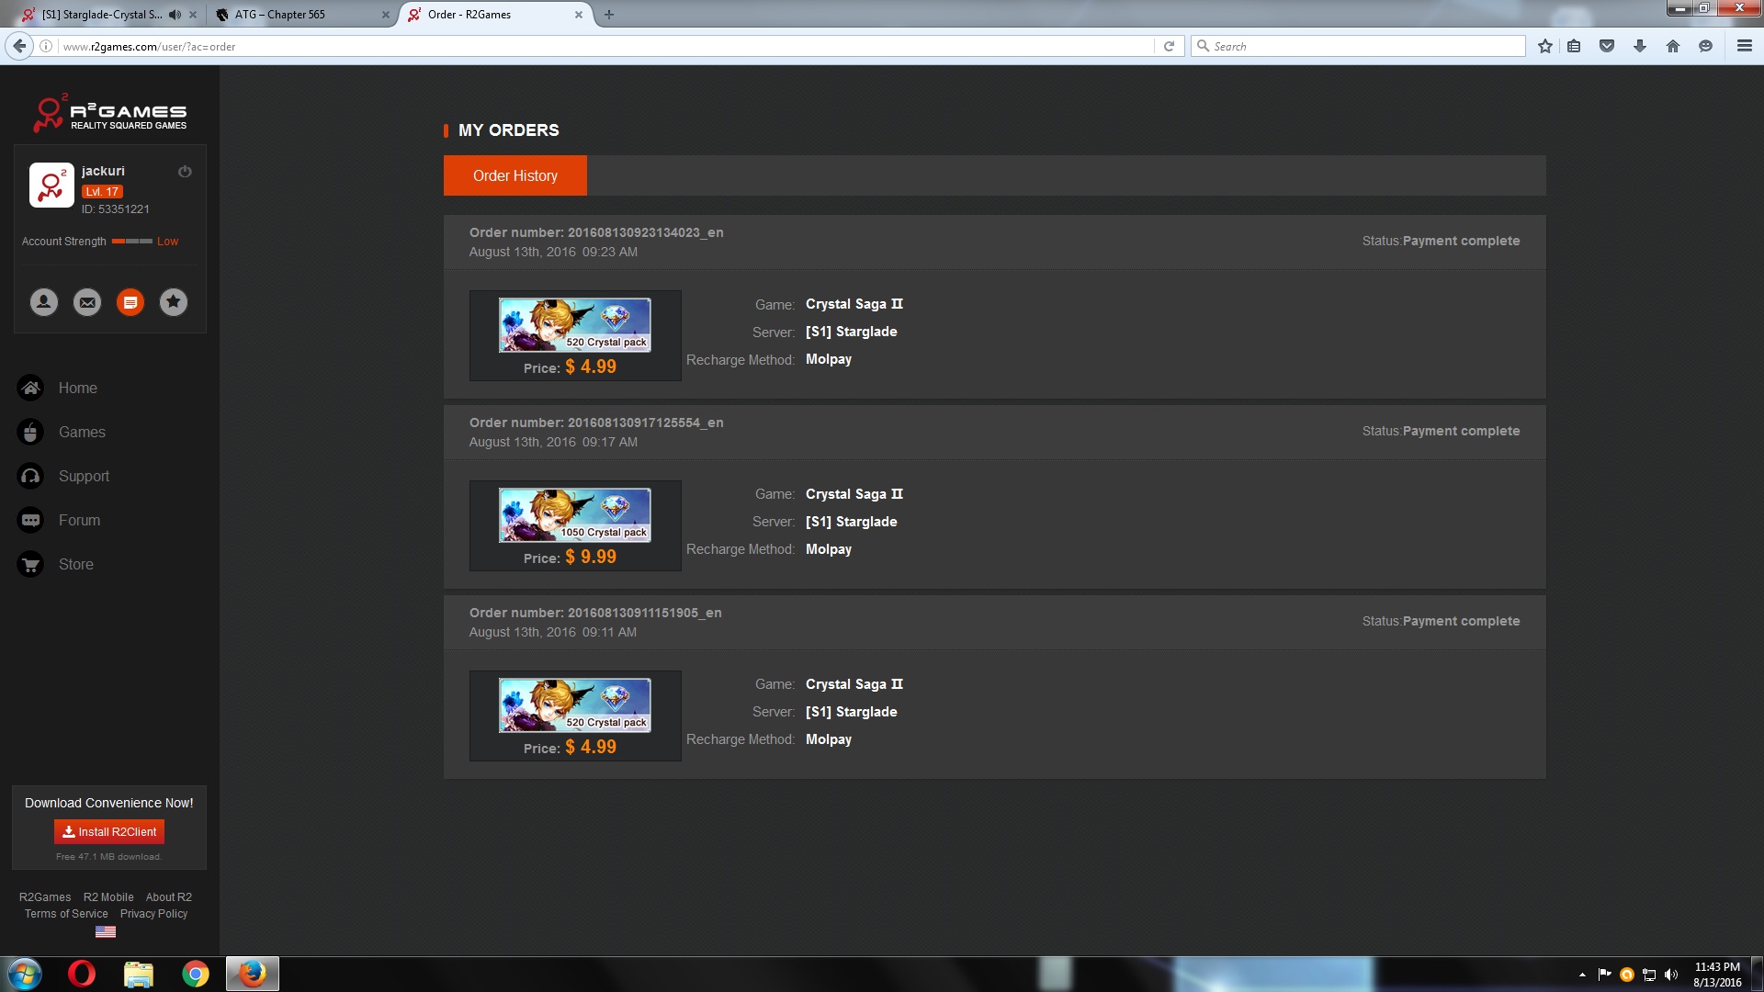Select the Order History tab

[514, 175]
